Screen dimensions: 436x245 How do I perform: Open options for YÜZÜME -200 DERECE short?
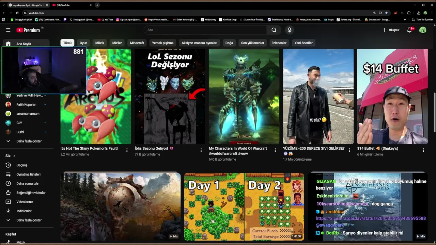[349, 150]
